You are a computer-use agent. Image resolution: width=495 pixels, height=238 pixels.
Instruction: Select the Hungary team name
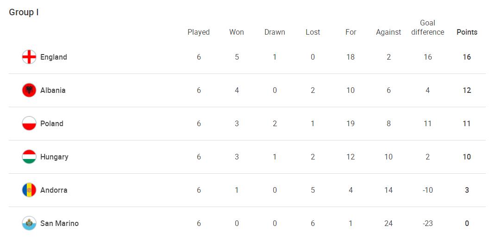[x=54, y=157]
